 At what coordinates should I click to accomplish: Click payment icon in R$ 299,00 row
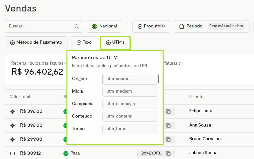coord(12,139)
